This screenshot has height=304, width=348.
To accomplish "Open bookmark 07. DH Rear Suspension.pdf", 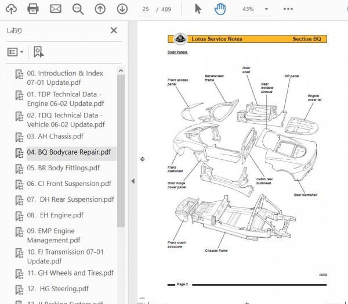I will pyautogui.click(x=70, y=199).
